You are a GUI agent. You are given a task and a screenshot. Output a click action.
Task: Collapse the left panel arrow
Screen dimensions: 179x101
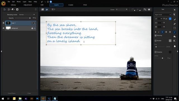(1, 51)
